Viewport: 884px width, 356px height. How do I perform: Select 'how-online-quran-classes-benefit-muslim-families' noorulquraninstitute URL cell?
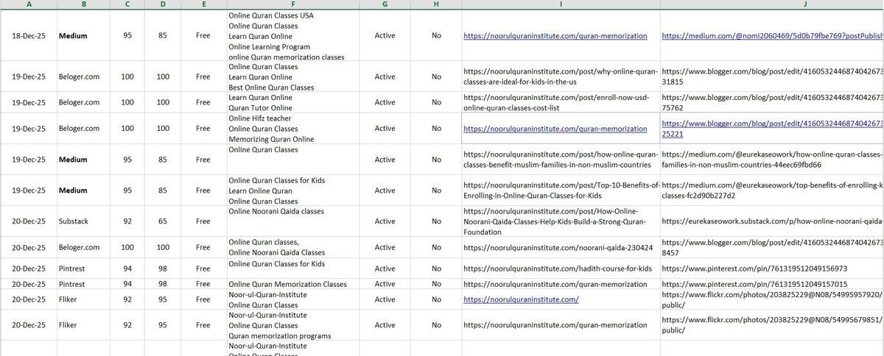point(561,160)
